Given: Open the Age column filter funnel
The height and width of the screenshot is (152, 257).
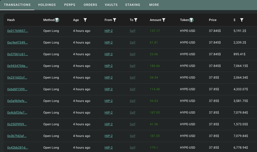Looking at the screenshot, I should tap(85, 20).
